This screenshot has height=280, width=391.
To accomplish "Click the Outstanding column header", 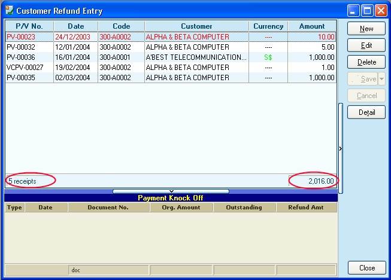I will (x=244, y=207).
